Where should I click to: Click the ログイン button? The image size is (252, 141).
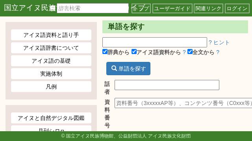tap(237, 8)
